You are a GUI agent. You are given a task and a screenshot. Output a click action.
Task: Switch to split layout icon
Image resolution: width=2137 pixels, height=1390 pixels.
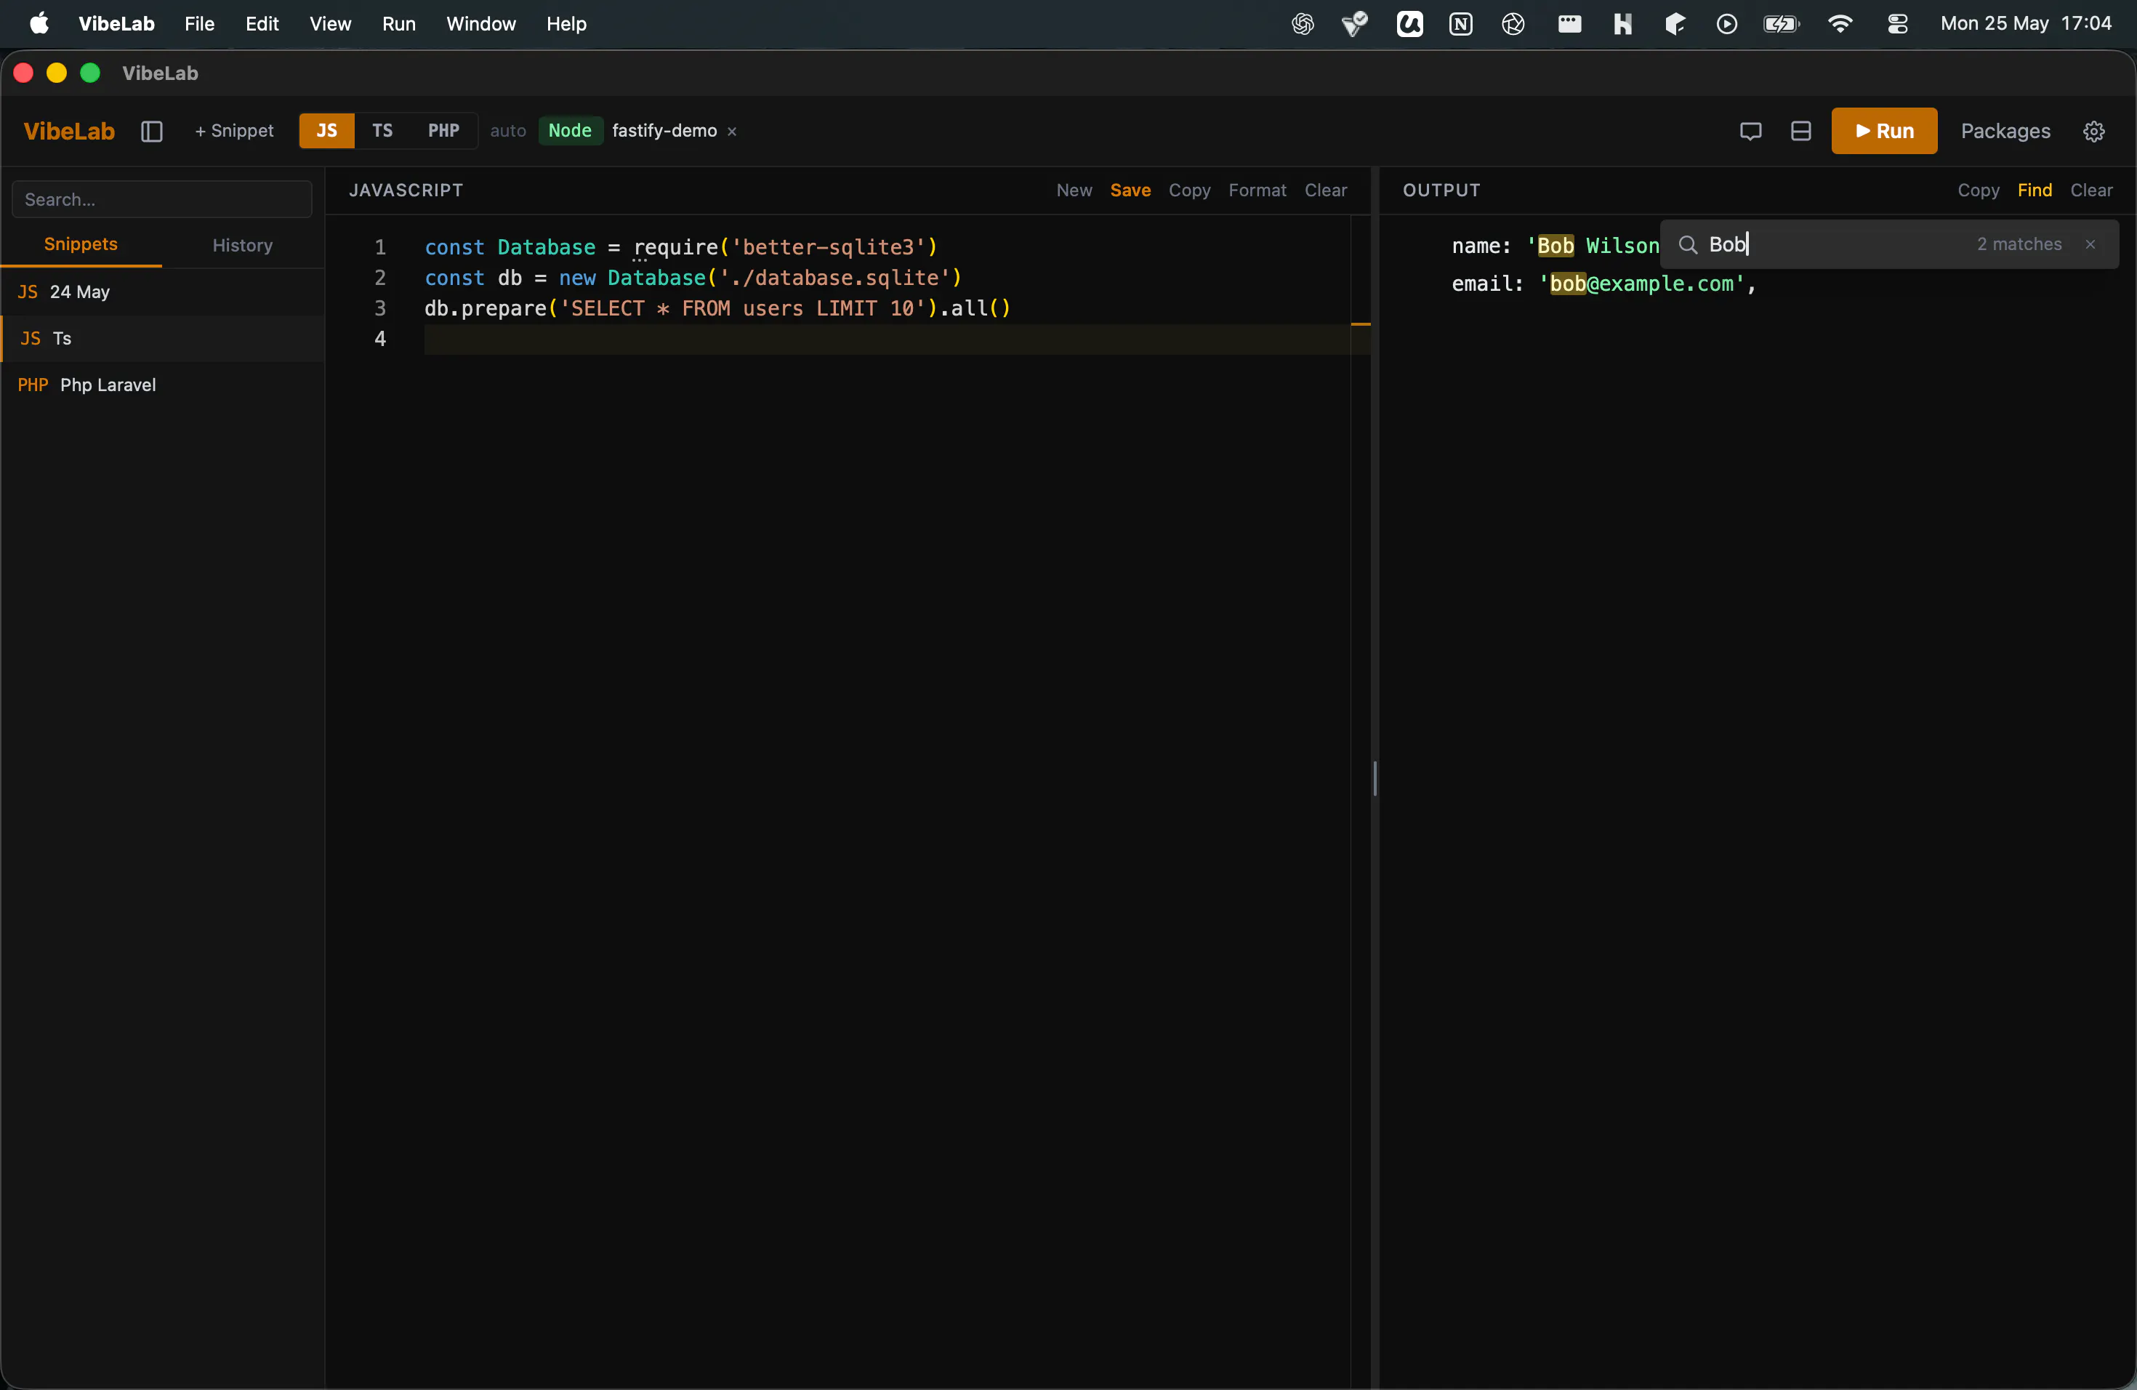[1800, 131]
